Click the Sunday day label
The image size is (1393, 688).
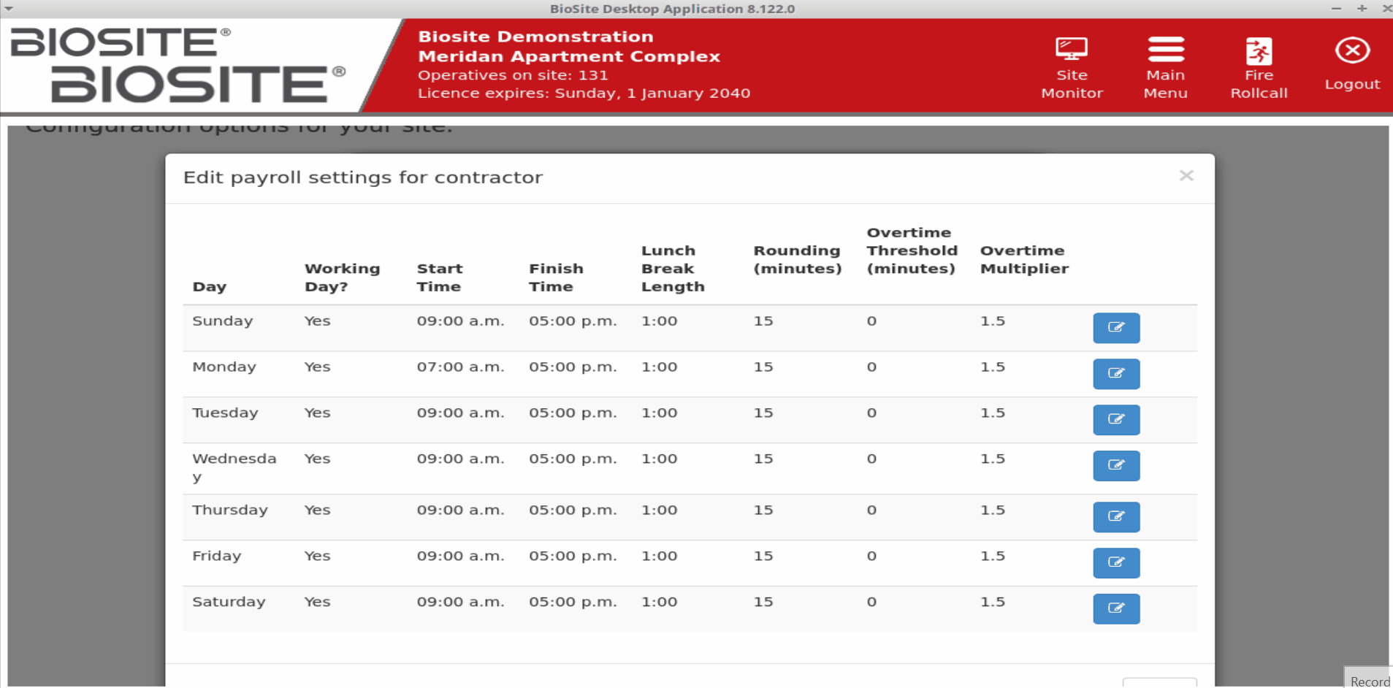pyautogui.click(x=222, y=321)
